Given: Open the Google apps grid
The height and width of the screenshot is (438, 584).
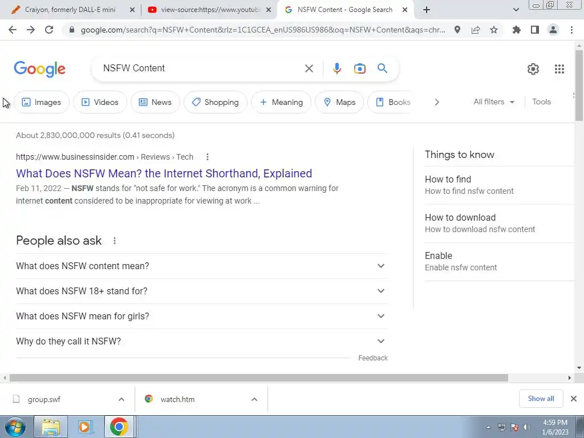Looking at the screenshot, I should point(559,69).
